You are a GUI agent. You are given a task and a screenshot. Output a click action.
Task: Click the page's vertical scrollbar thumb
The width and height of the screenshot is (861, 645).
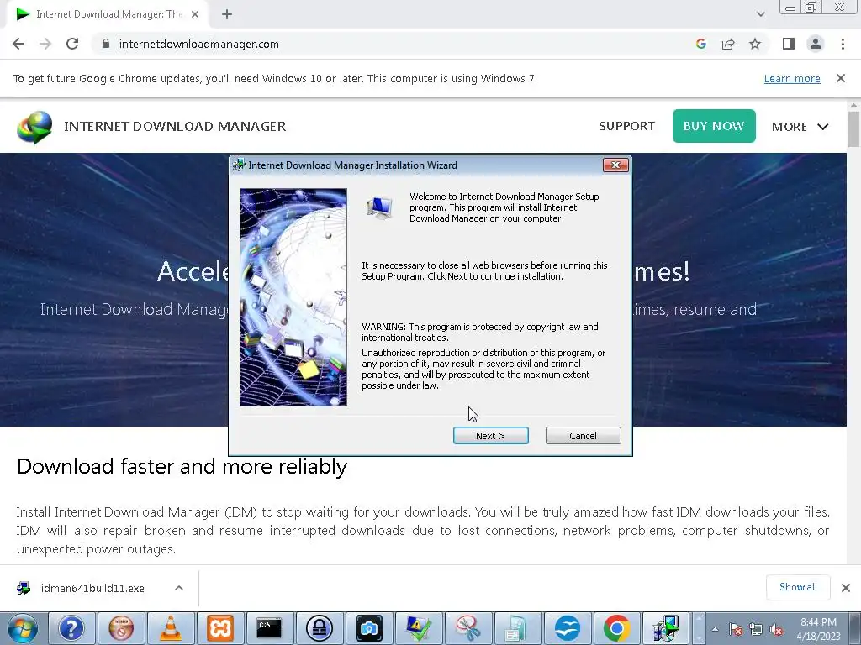[x=853, y=128]
